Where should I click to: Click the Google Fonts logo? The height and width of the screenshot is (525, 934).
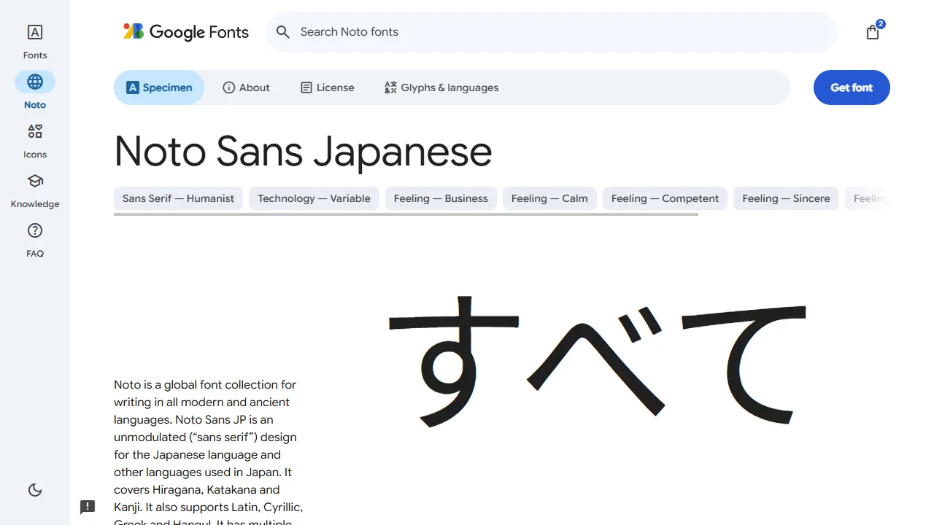(x=186, y=31)
